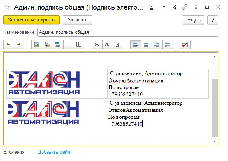This screenshot has height=161, width=228.
Task: Align text to center
Action: pos(146,44)
